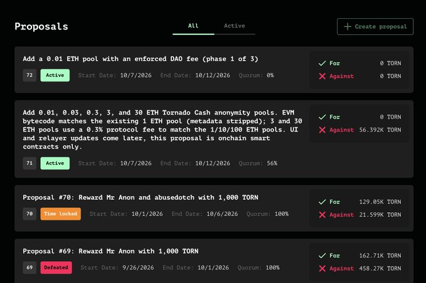The image size is (426, 283).
Task: Click the For checkmark on proposal 69
Action: point(322,255)
